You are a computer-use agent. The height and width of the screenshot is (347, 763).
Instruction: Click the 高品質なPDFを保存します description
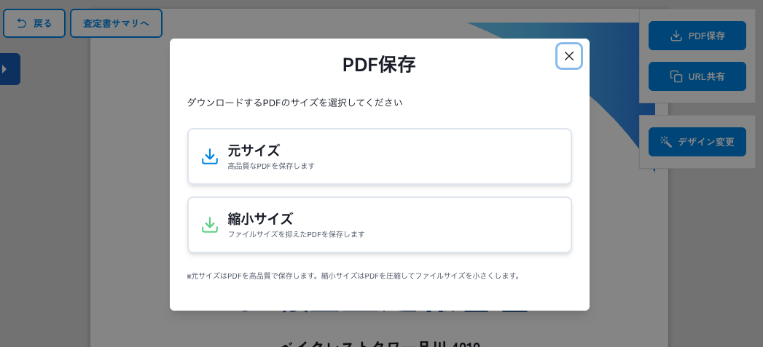tap(271, 166)
